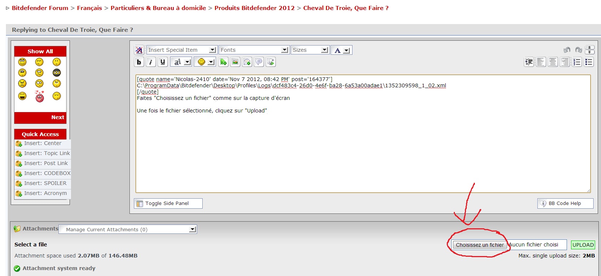Click the Attachments paperclip icon
The image size is (601, 276).
pyautogui.click(x=17, y=229)
